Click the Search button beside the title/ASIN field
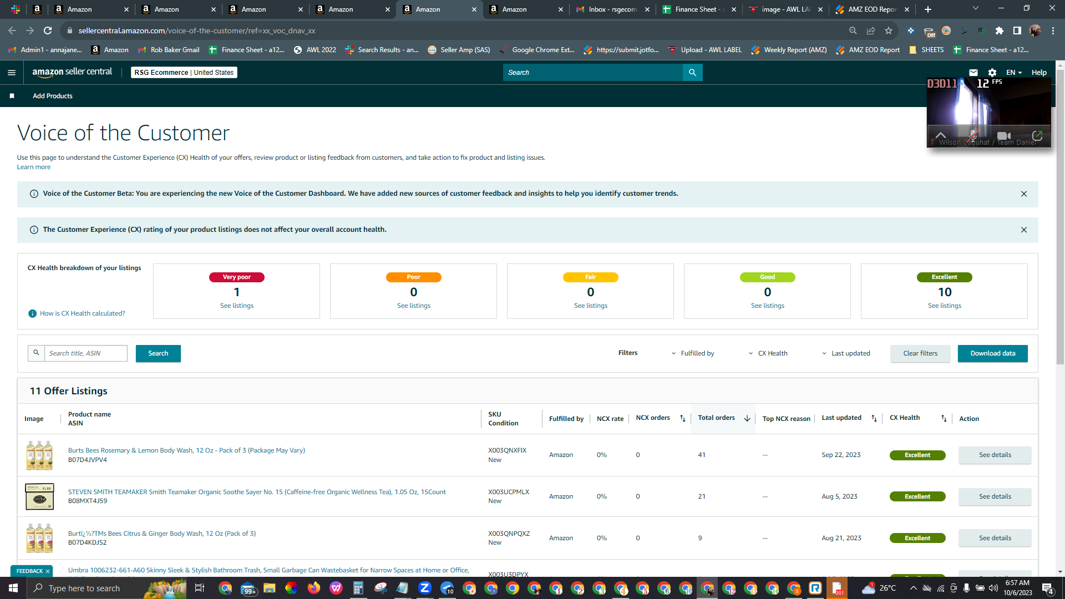The image size is (1065, 599). click(x=158, y=353)
